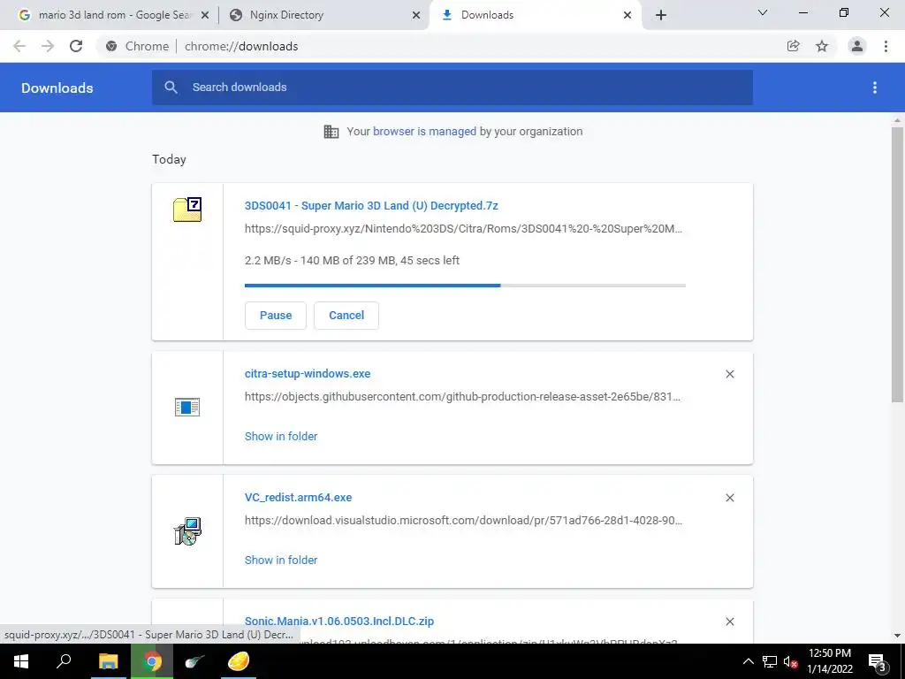Remove VC_redist.arm64.exe from the list
The image size is (905, 679).
[729, 498]
